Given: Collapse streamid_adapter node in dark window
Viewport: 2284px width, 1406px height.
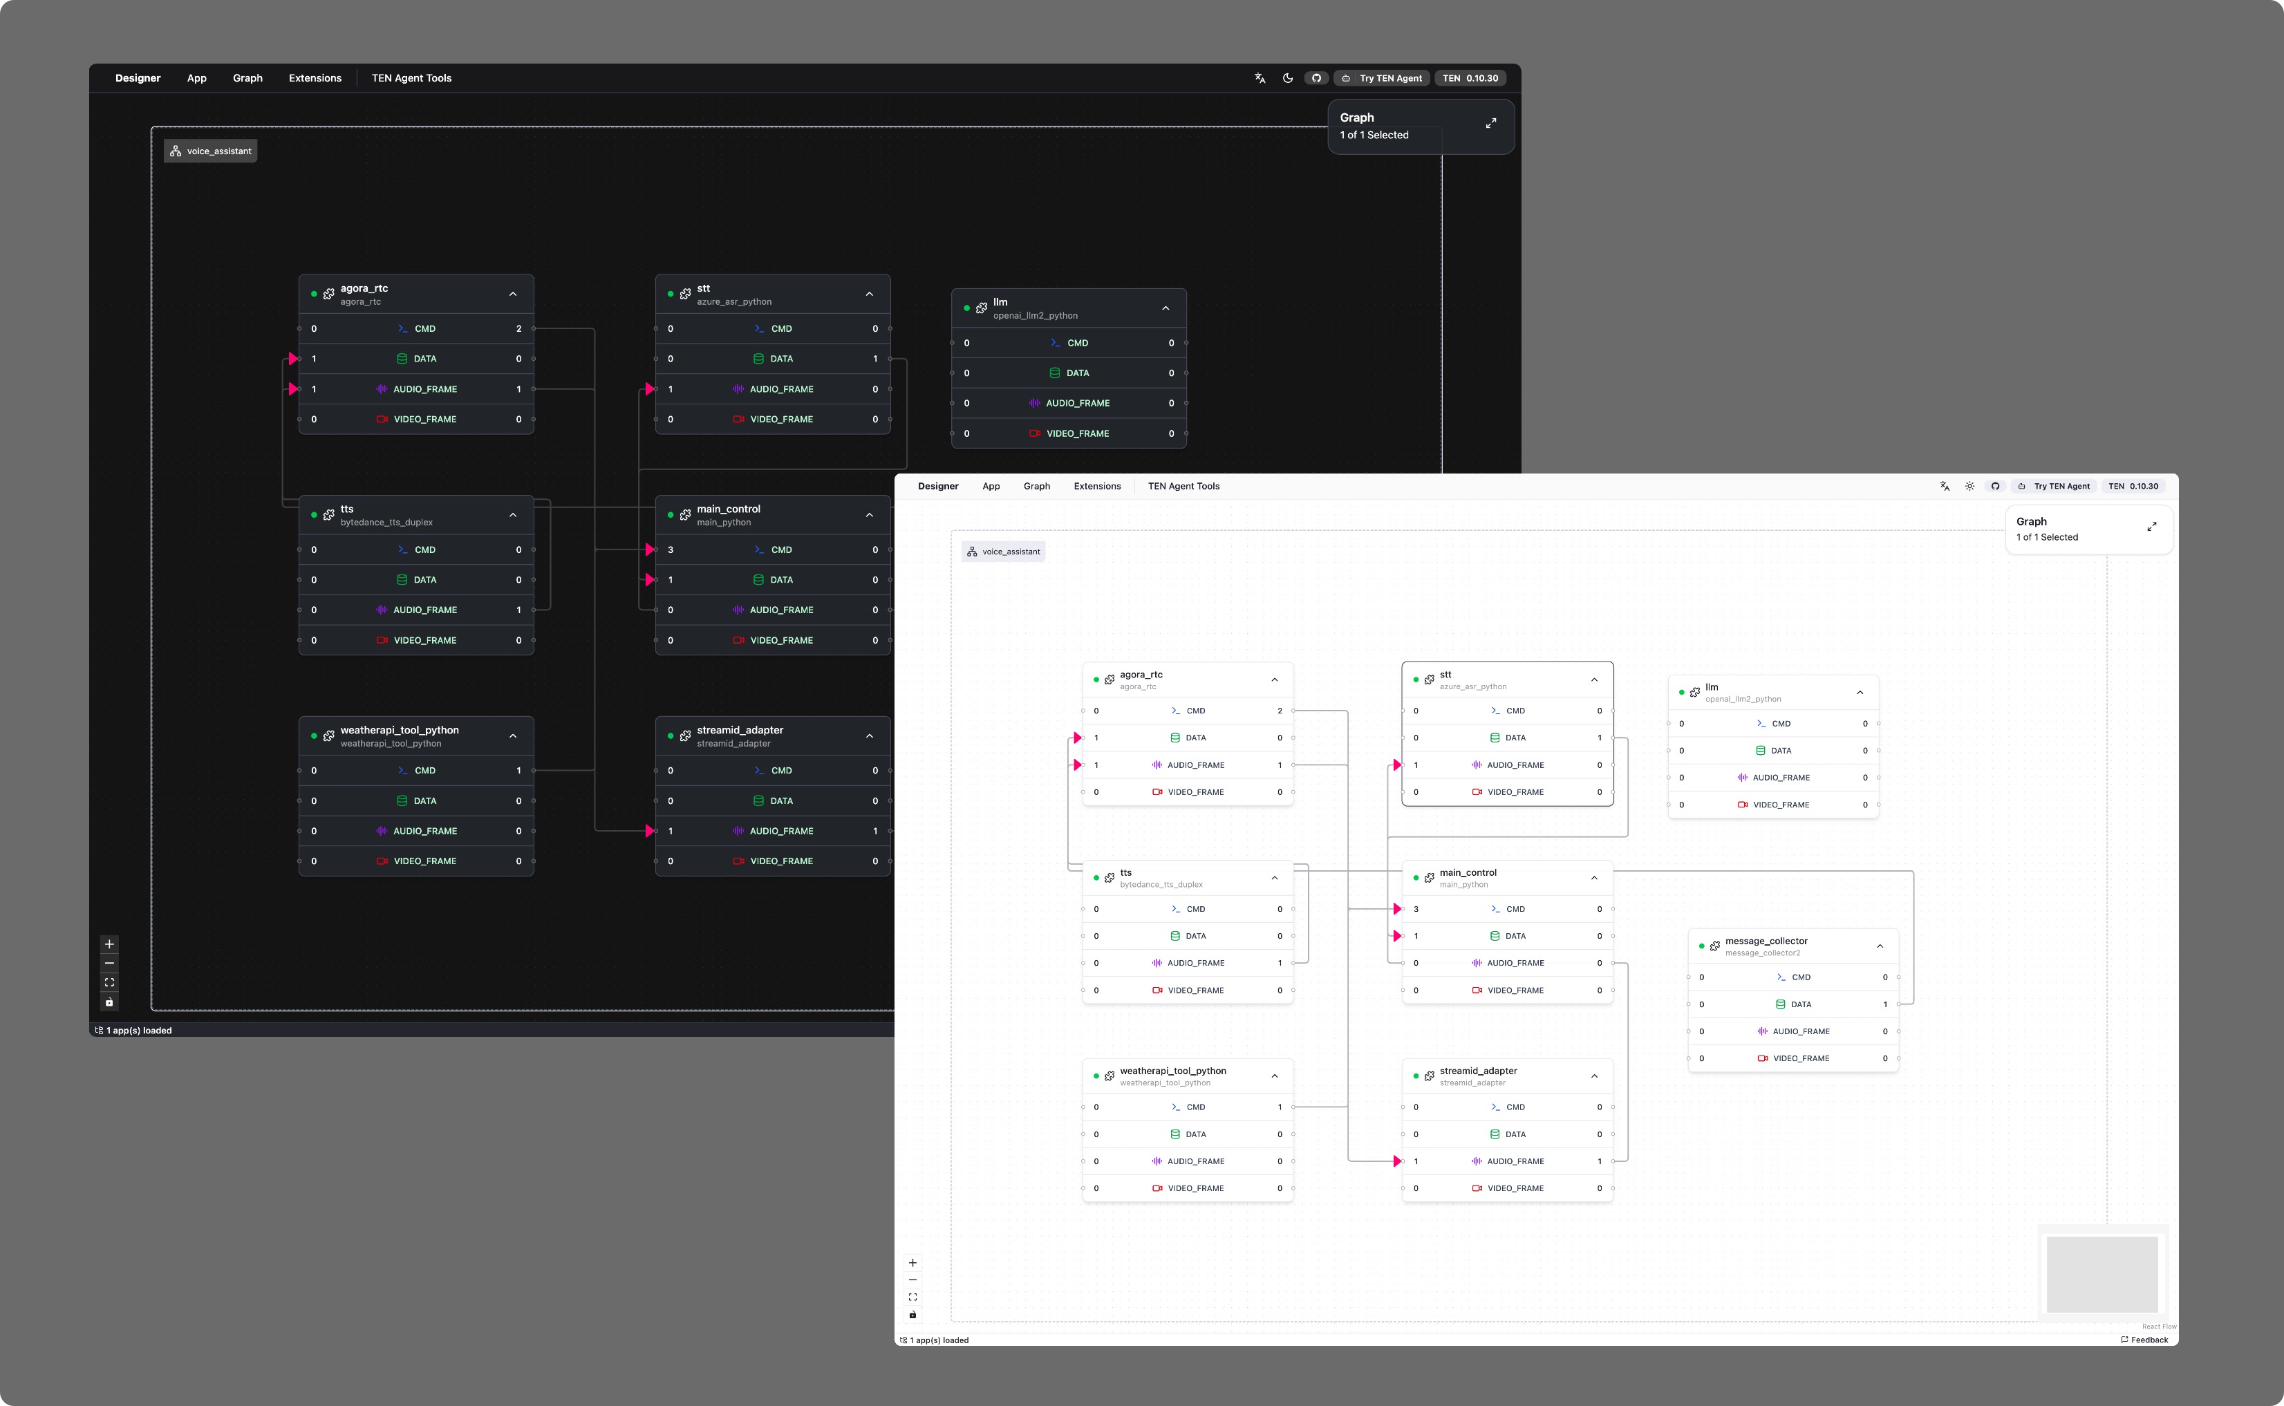Looking at the screenshot, I should (870, 735).
